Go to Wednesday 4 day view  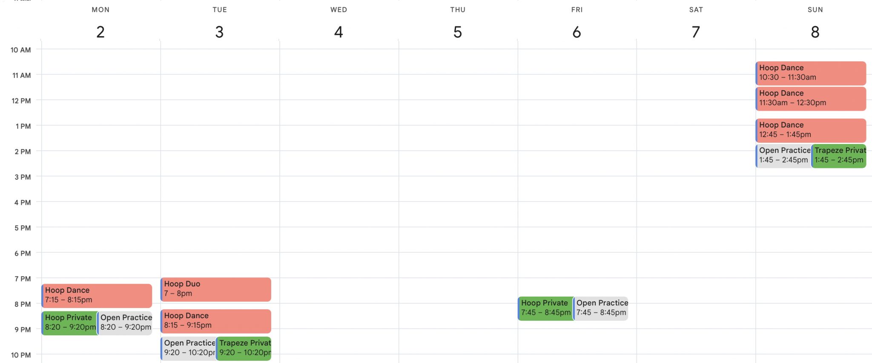coord(338,32)
